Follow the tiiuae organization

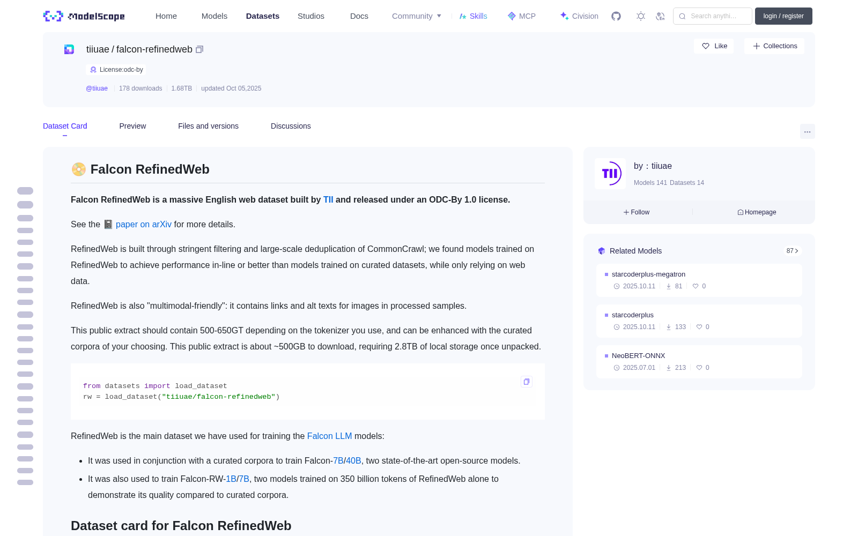tap(637, 212)
